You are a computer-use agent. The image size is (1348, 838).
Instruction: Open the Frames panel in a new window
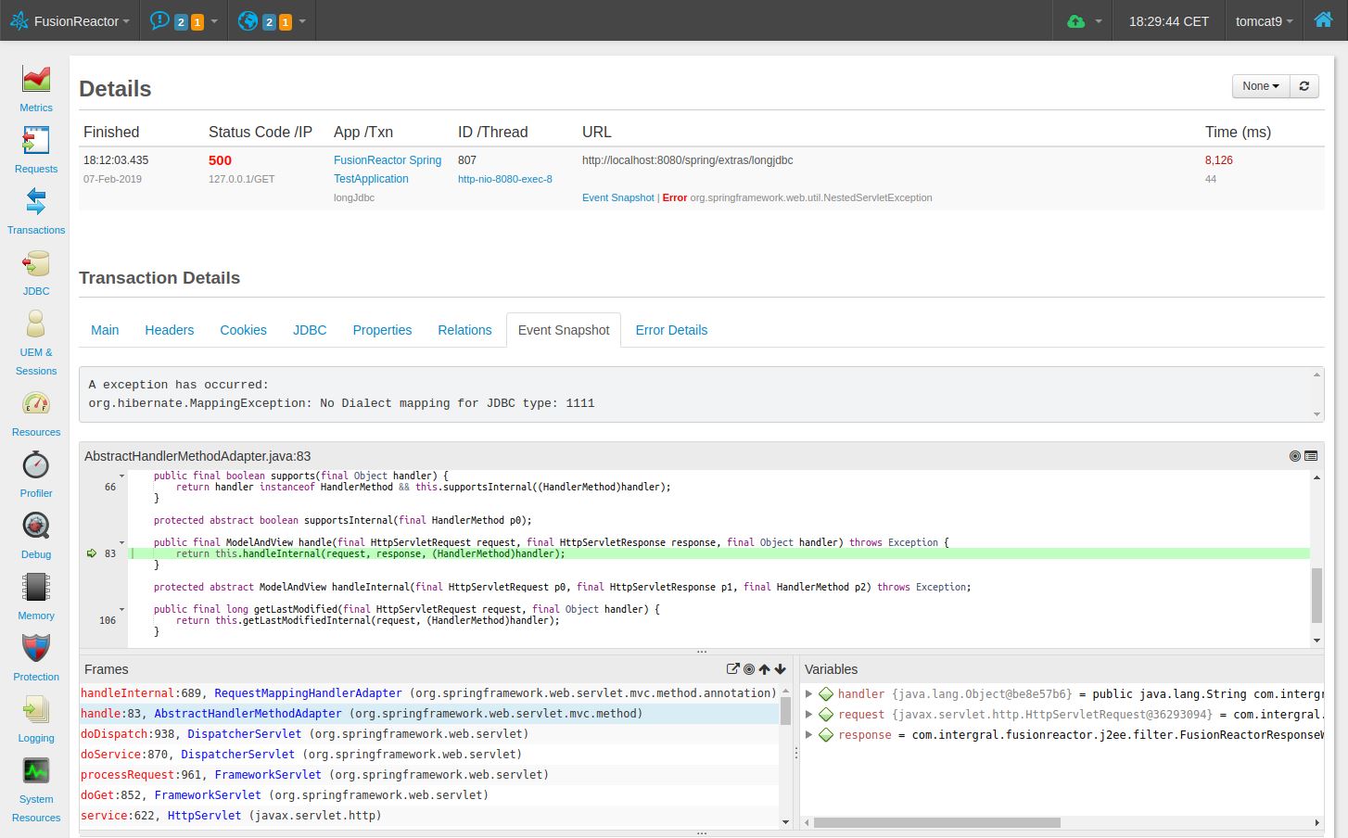(732, 668)
